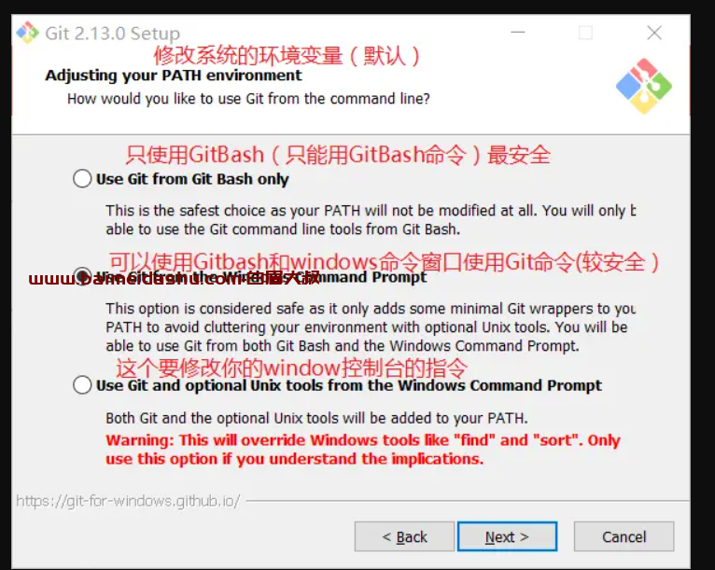The height and width of the screenshot is (570, 715).
Task: Enable the optional Unix tools radio circle
Action: [82, 385]
